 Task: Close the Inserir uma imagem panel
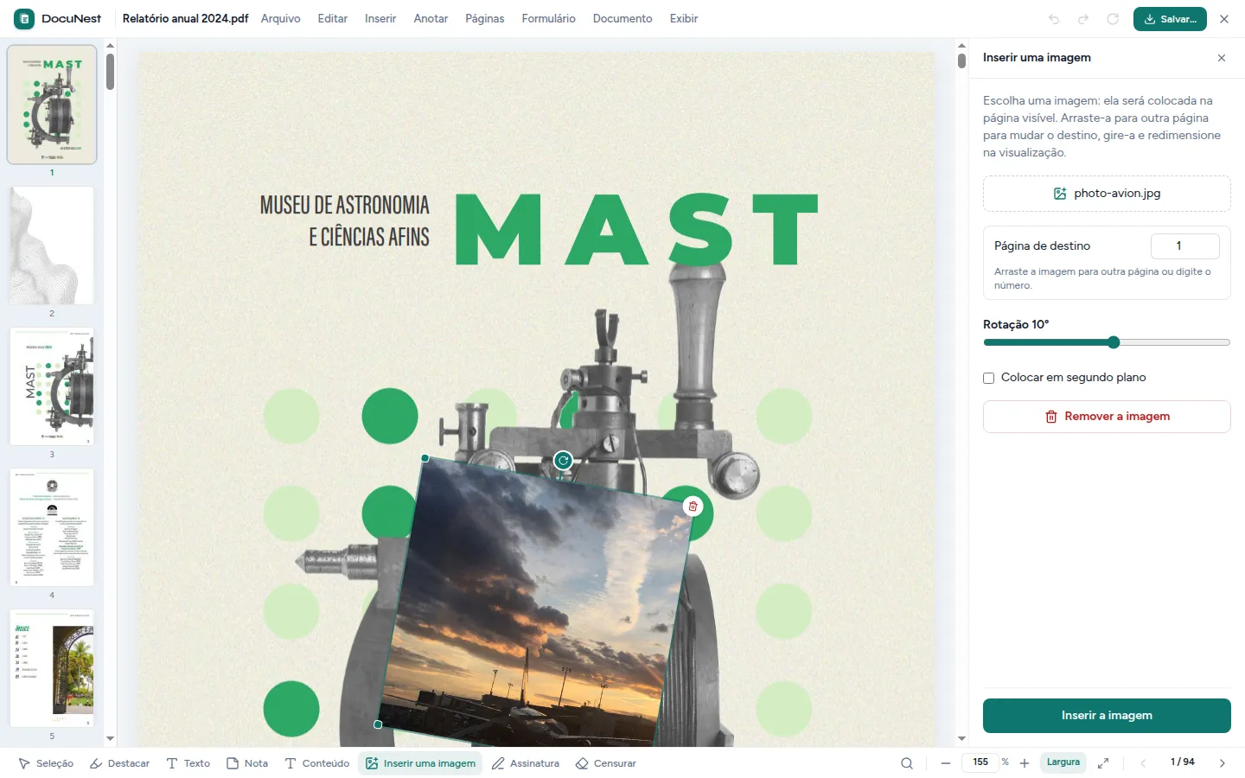(1222, 58)
